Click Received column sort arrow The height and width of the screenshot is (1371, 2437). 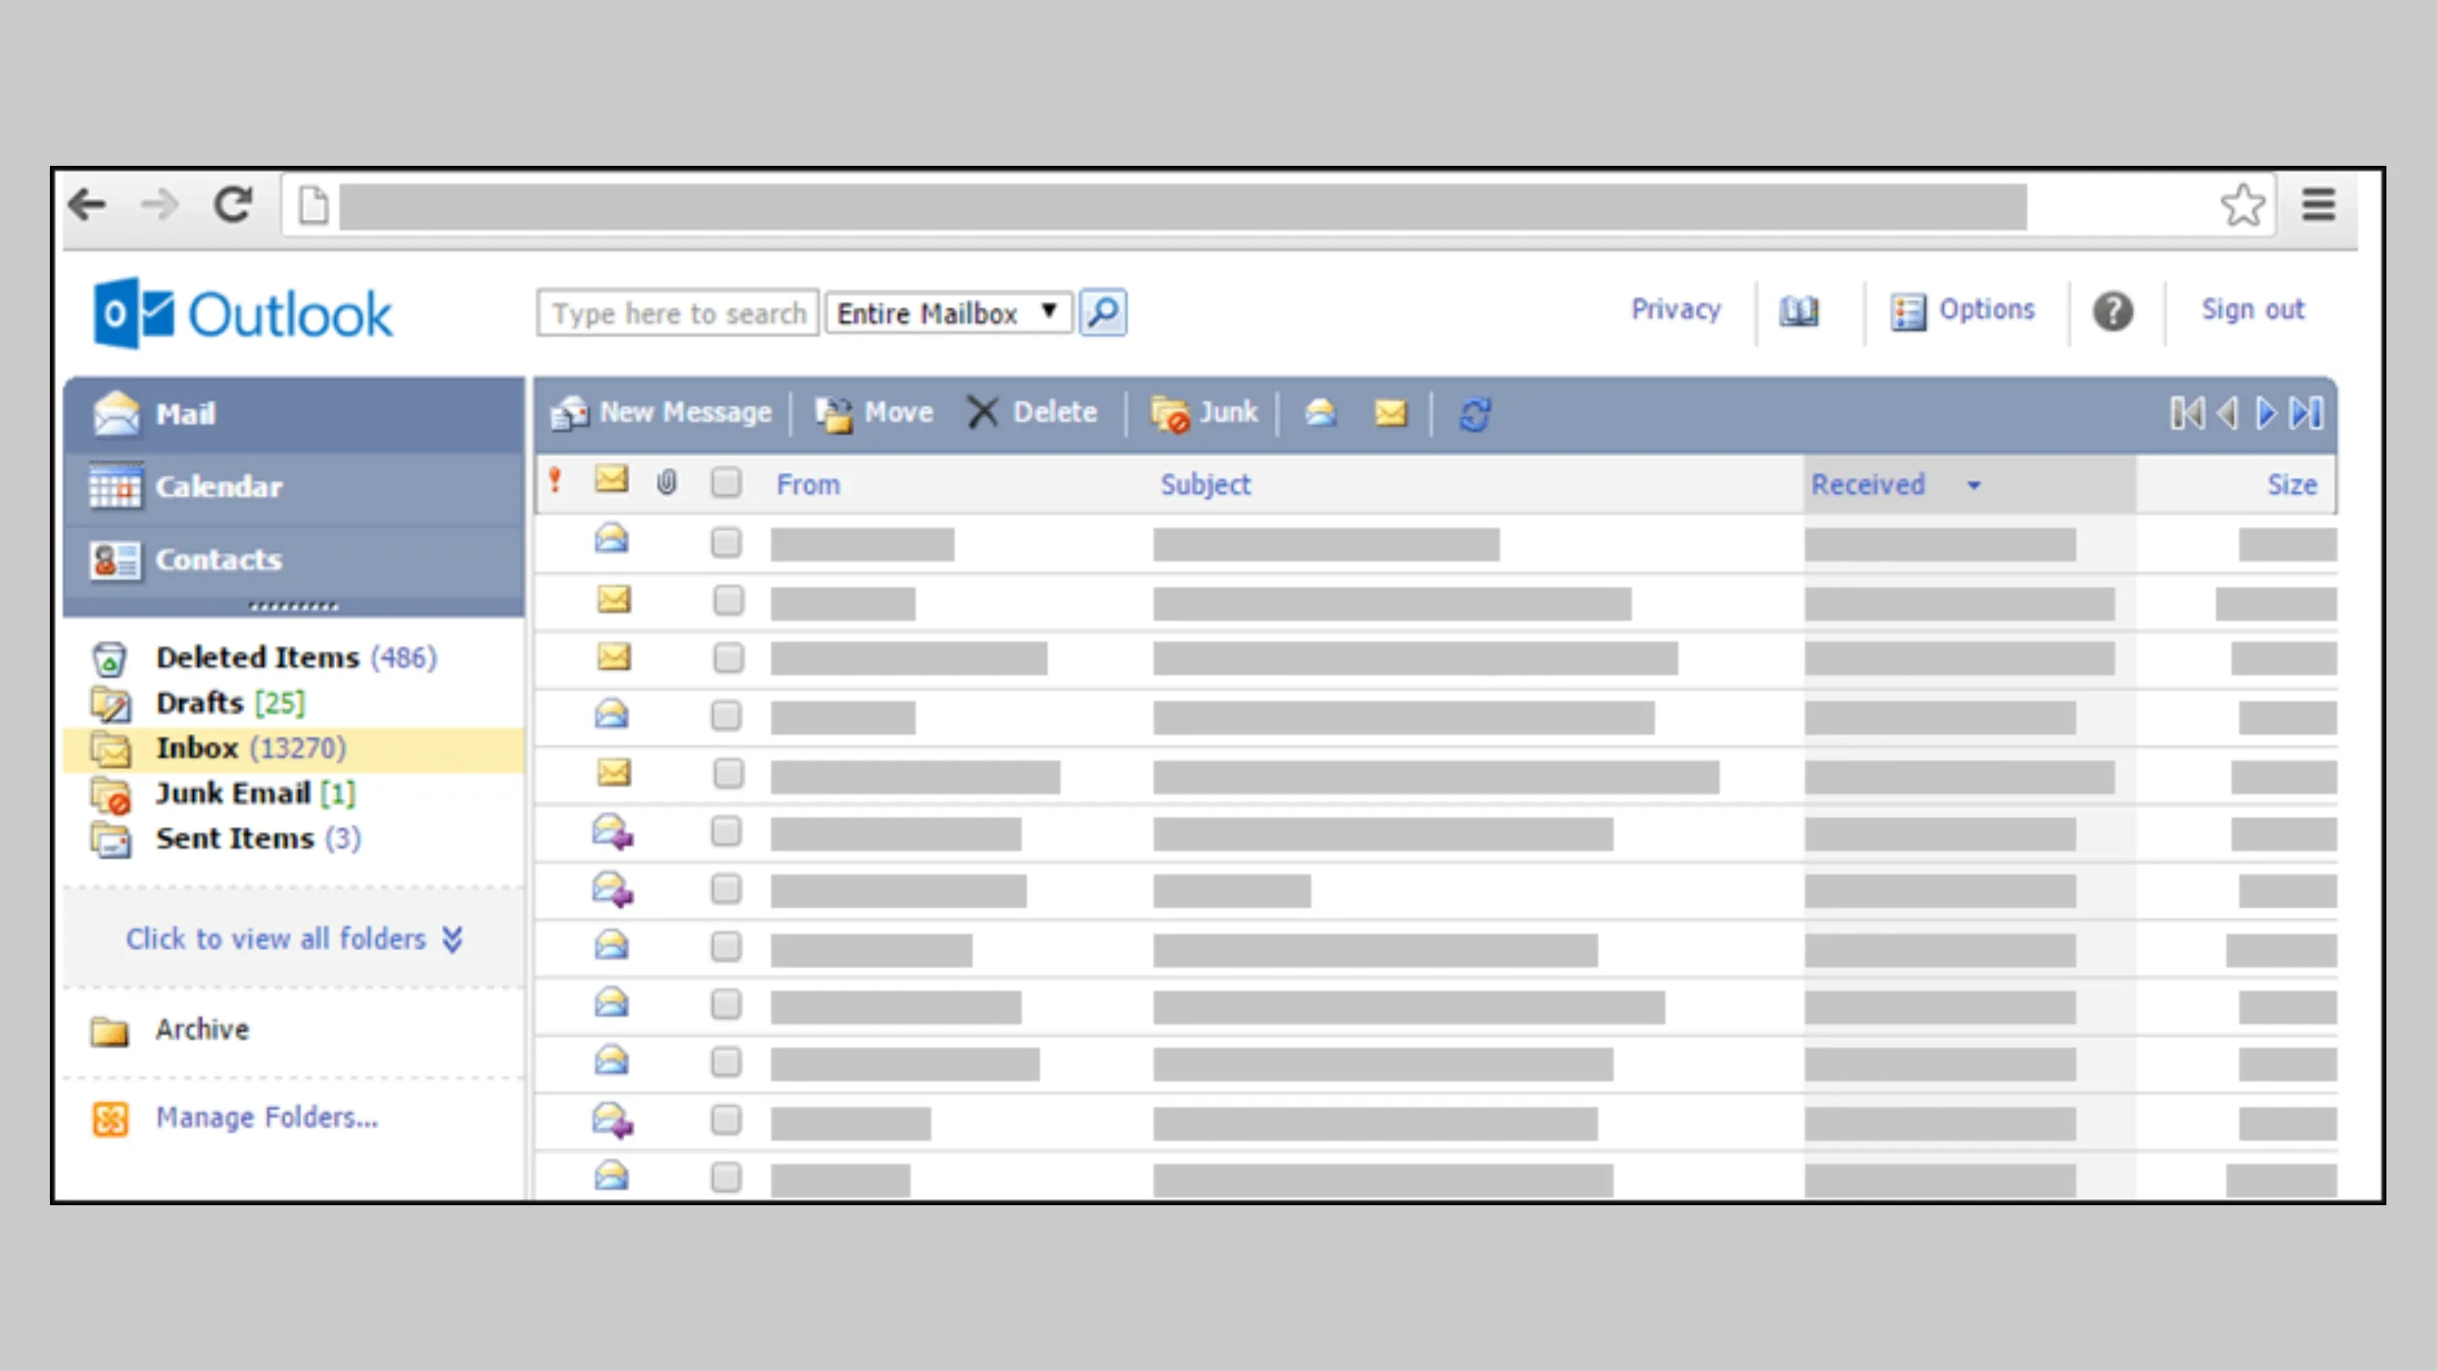(x=1973, y=486)
